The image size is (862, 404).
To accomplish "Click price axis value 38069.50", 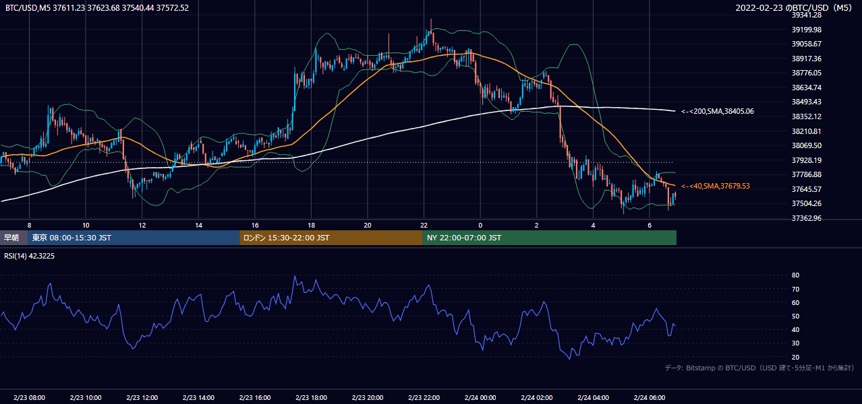I will tap(806, 145).
